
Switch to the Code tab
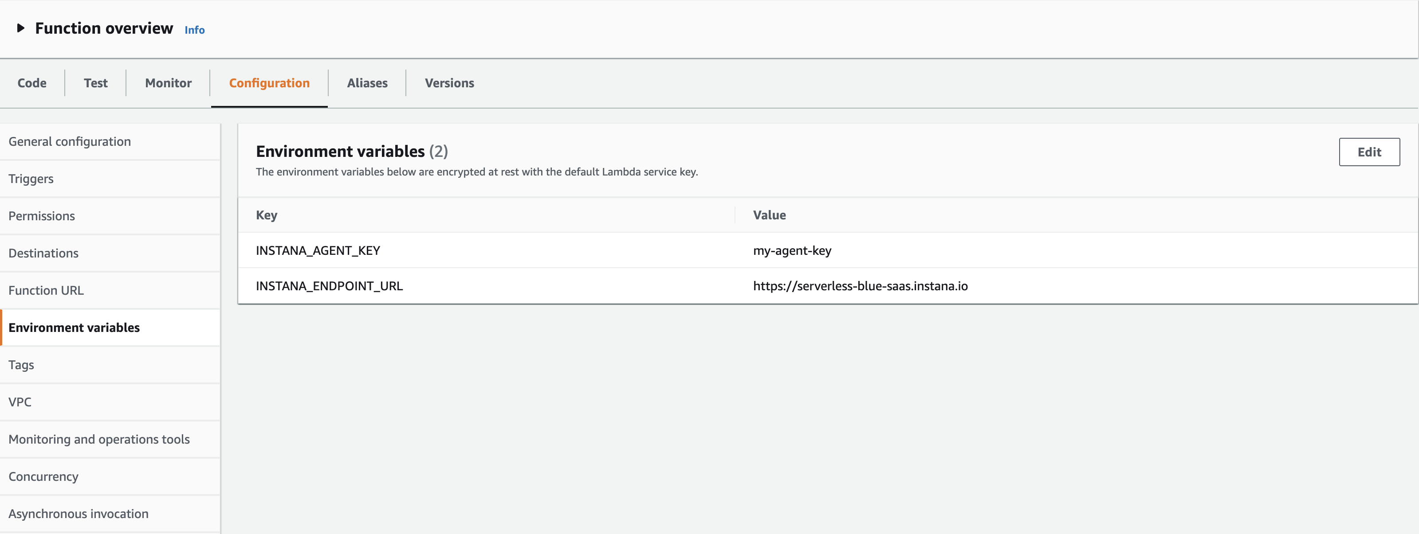pos(31,82)
